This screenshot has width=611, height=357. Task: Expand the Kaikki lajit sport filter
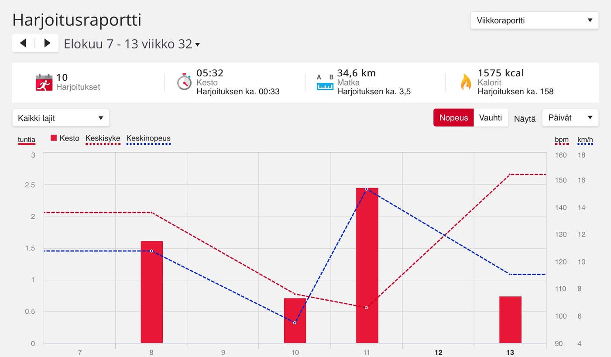[61, 118]
